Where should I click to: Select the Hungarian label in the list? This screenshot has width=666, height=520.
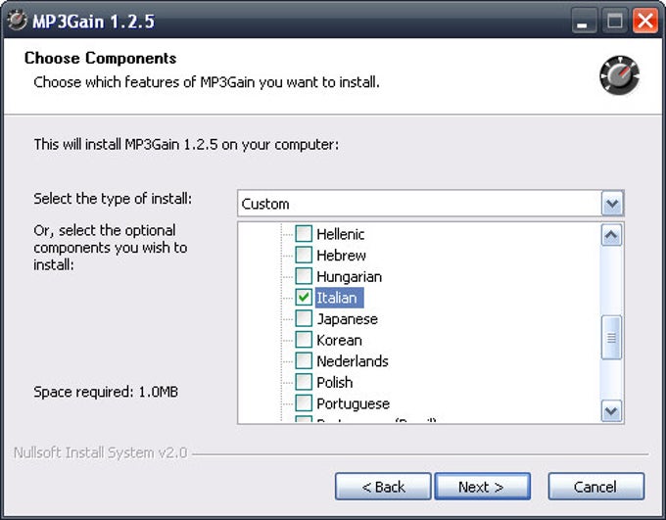pos(349,276)
